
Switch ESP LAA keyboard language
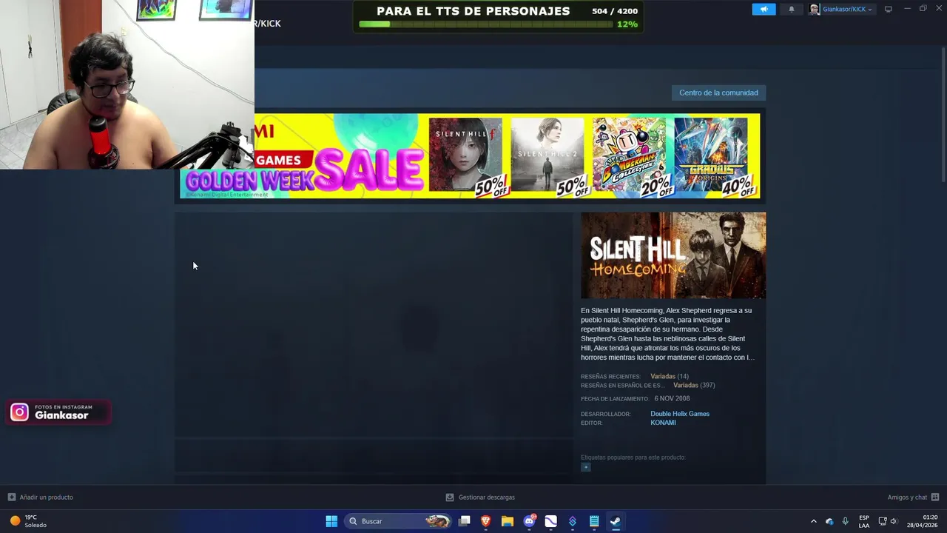pyautogui.click(x=864, y=521)
